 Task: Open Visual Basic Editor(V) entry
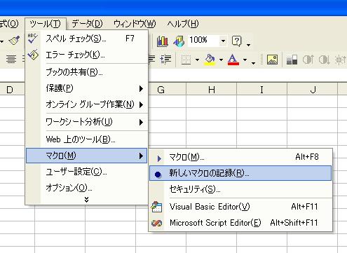(240, 207)
